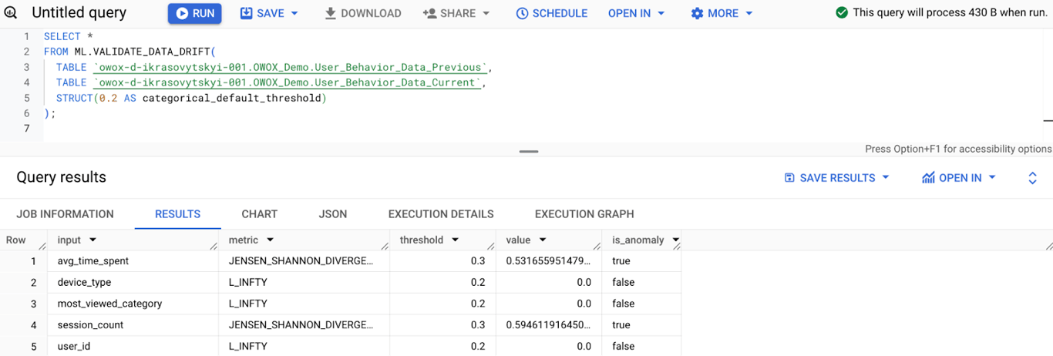The height and width of the screenshot is (356, 1053).
Task: Open the JSON tab
Action: (333, 214)
